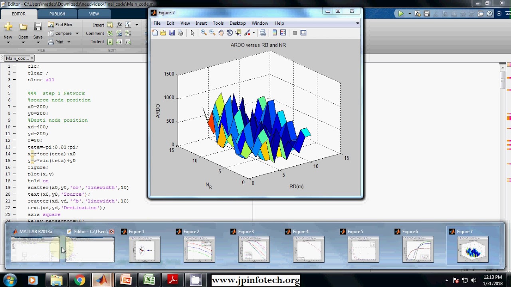Viewport: 511px width, 287px height.
Task: Click Comment percent icon
Action: pos(110,33)
